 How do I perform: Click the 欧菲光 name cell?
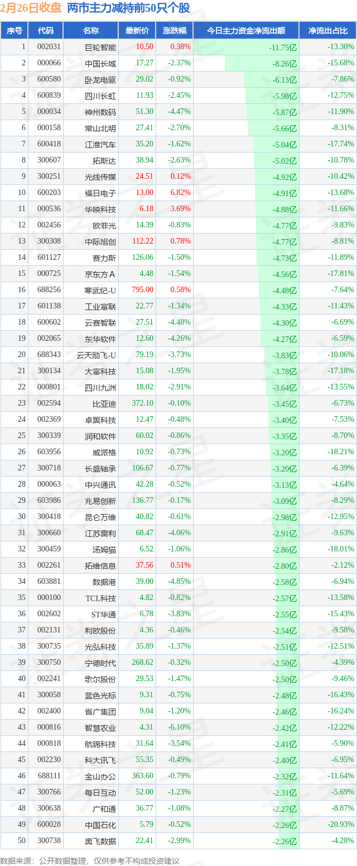tap(91, 225)
